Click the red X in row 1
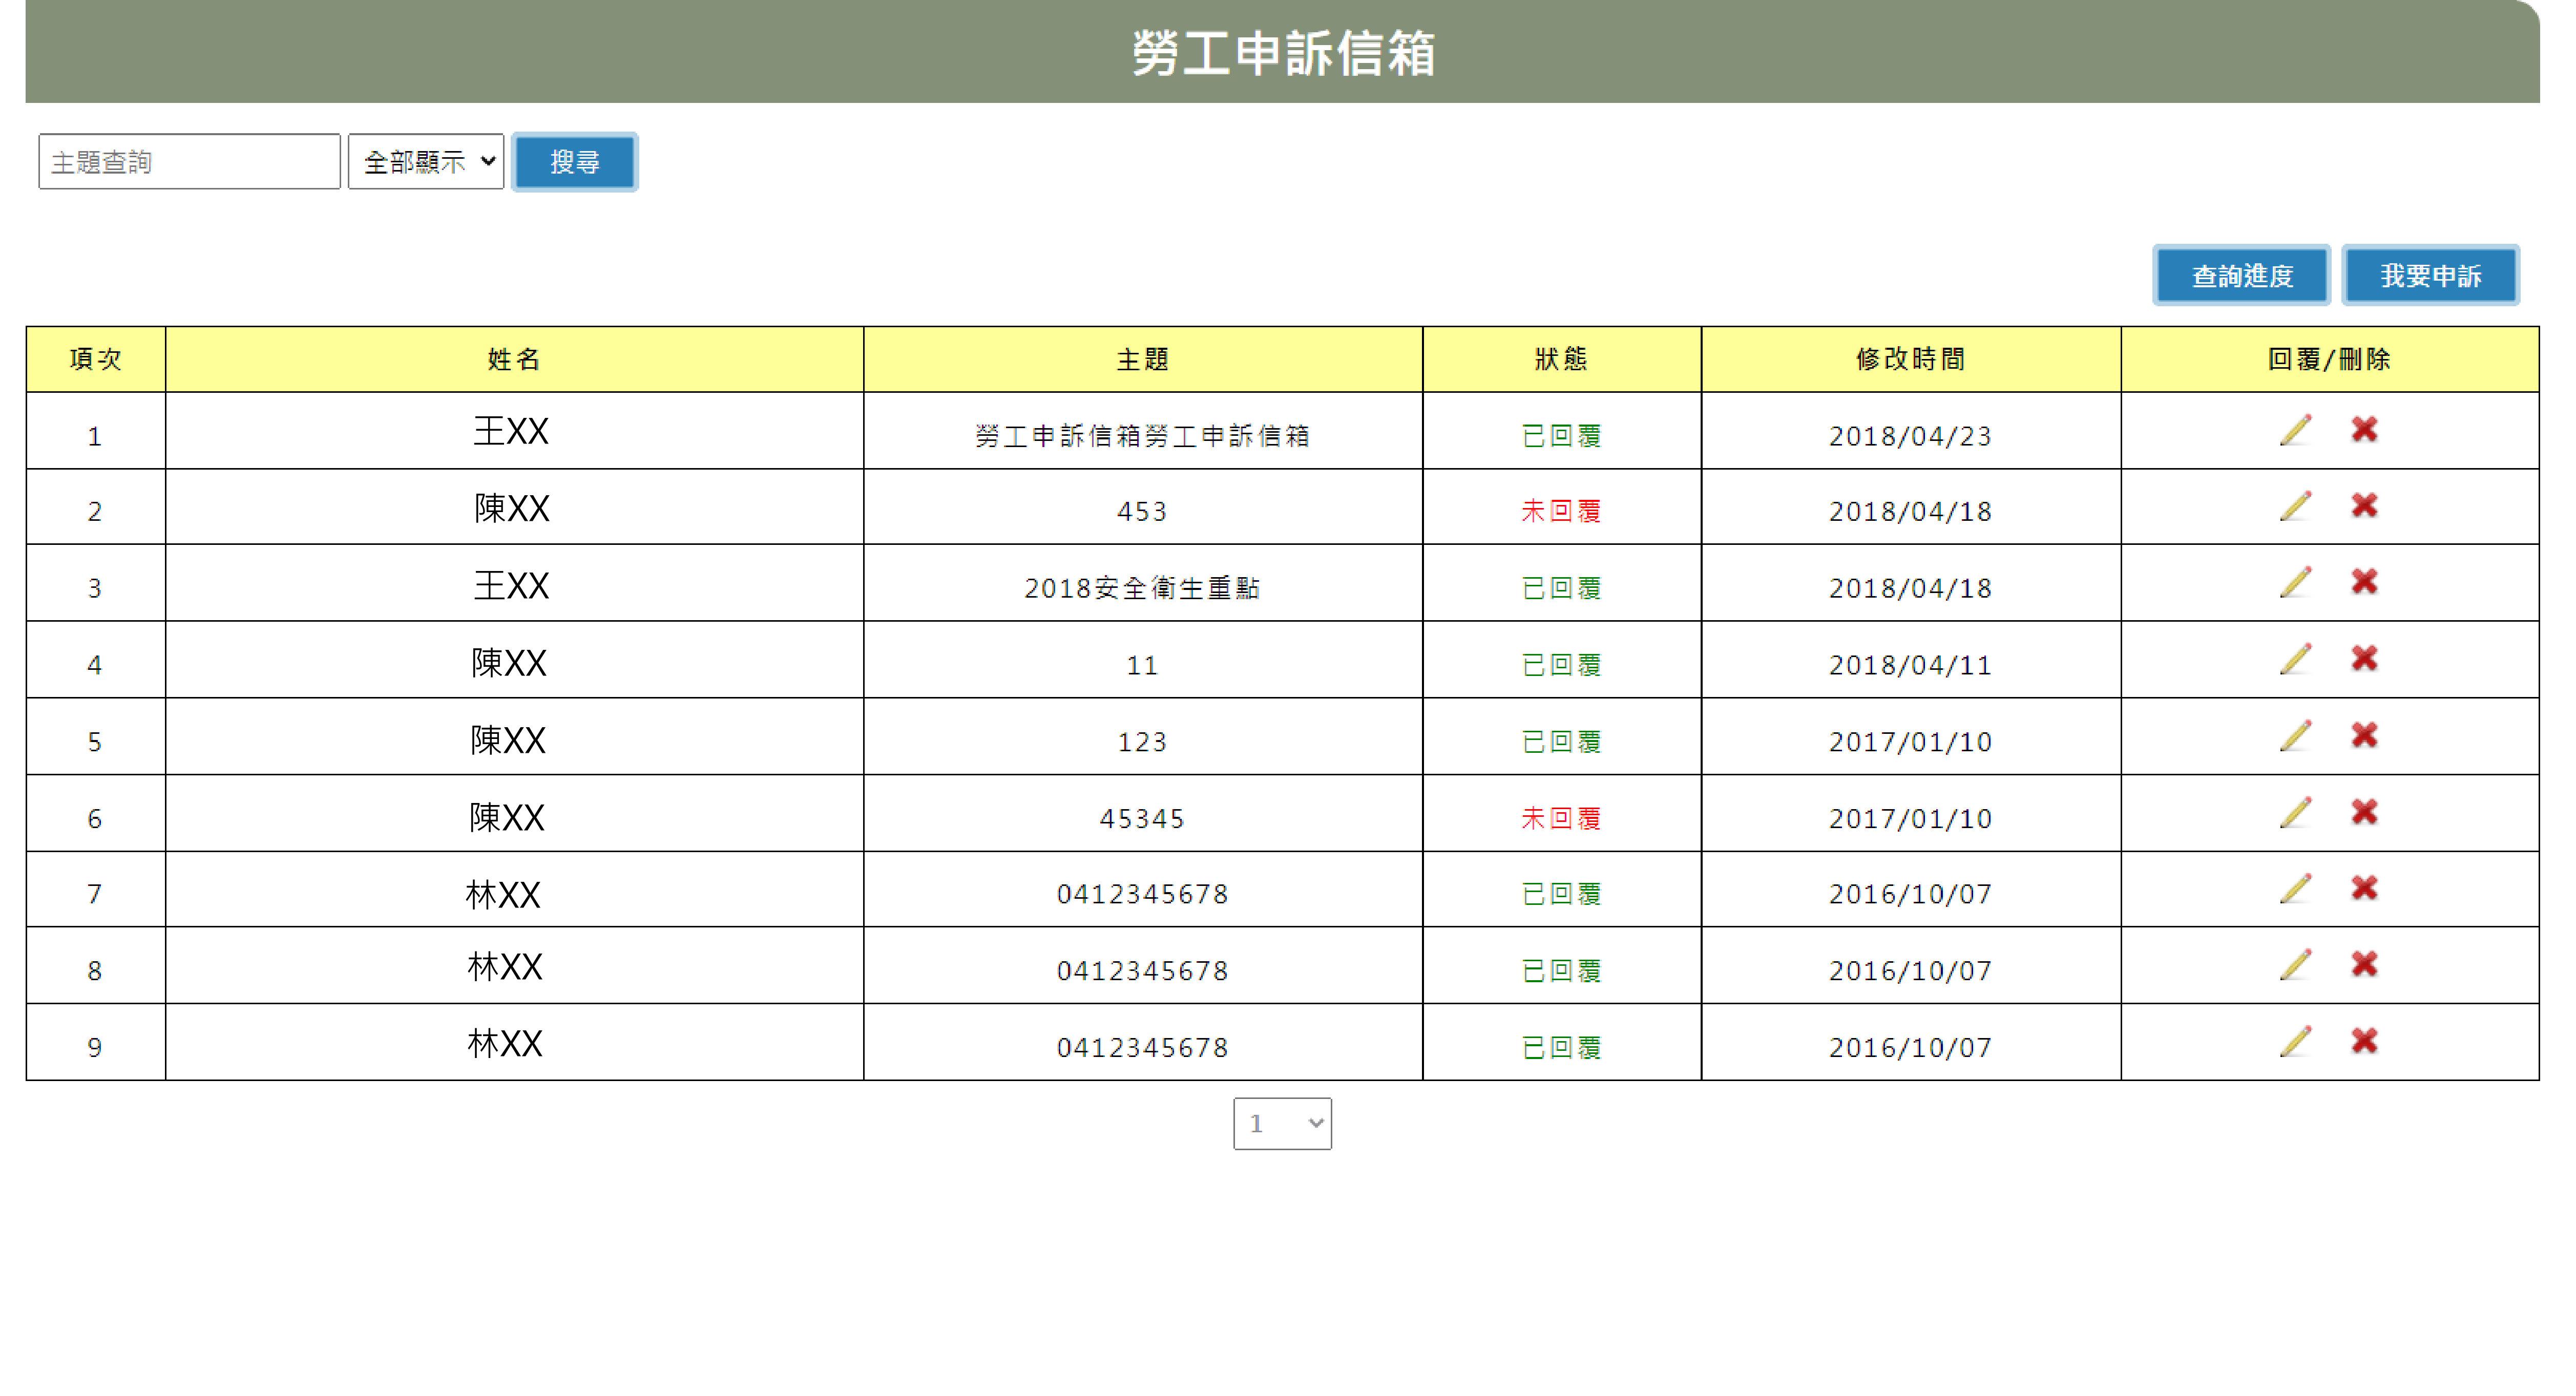This screenshot has width=2576, height=1396. pos(2364,430)
